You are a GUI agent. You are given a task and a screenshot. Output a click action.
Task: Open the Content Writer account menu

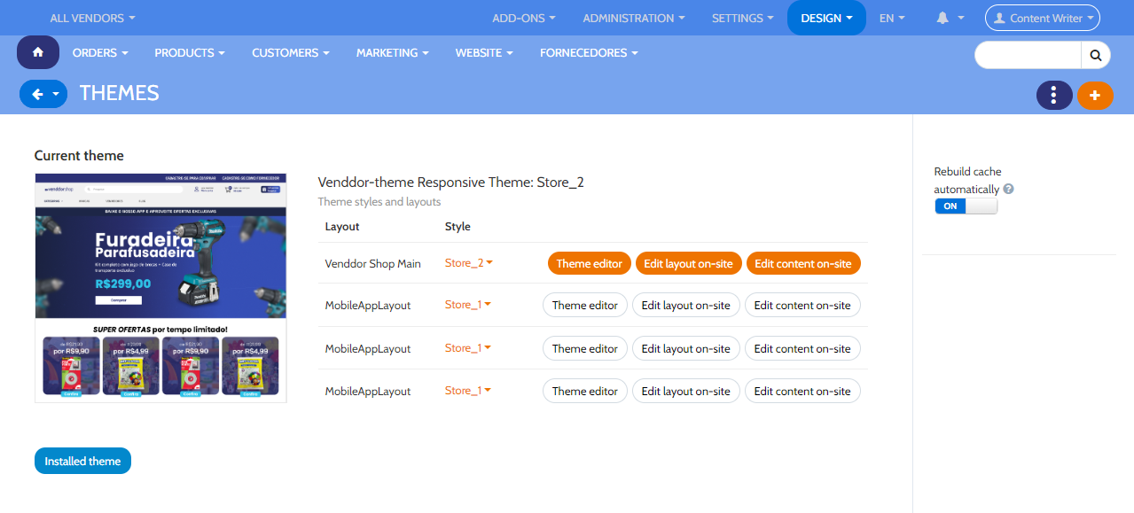(1042, 17)
